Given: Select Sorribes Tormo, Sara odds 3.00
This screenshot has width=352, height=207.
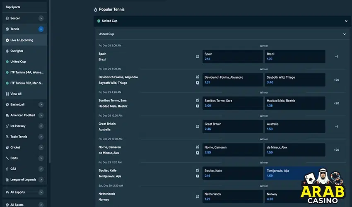Looking at the screenshot, I should [233, 103].
